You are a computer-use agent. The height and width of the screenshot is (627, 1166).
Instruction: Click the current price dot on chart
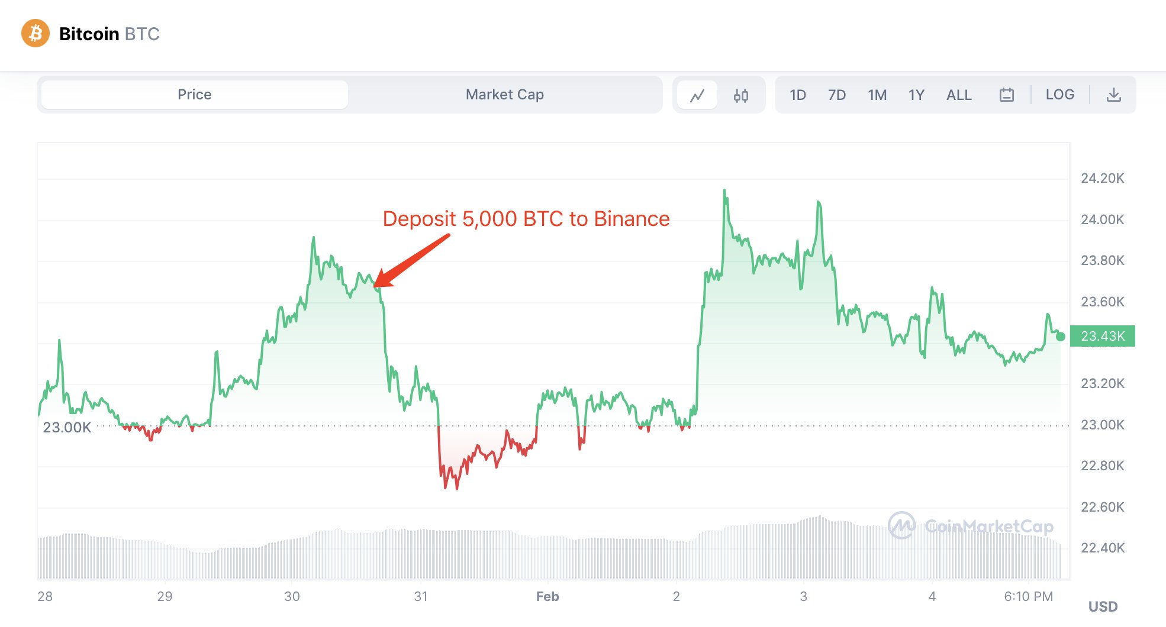coord(1061,337)
